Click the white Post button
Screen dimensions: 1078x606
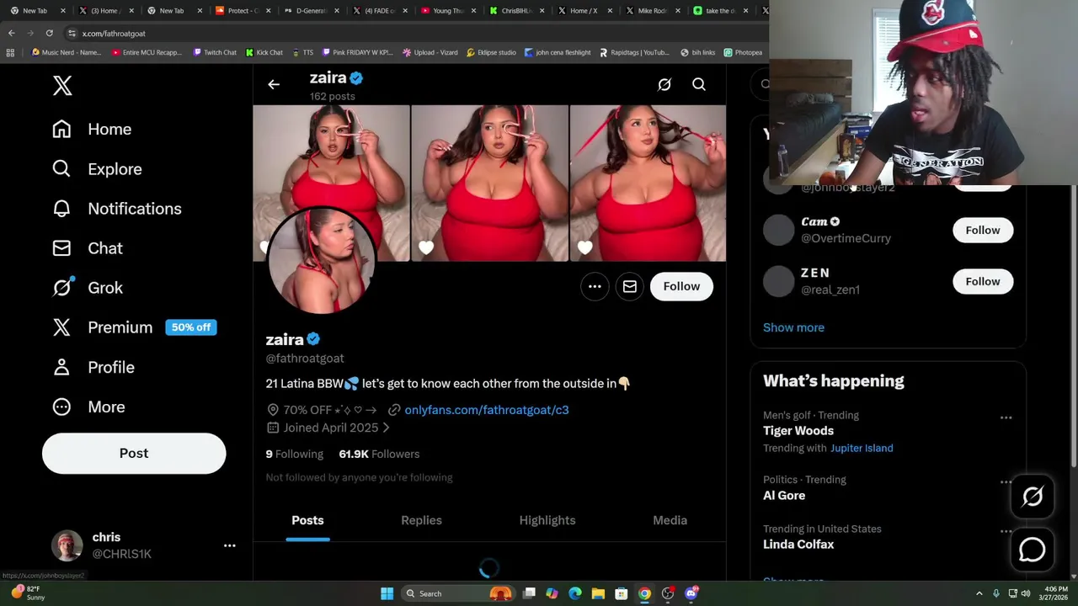(x=134, y=453)
